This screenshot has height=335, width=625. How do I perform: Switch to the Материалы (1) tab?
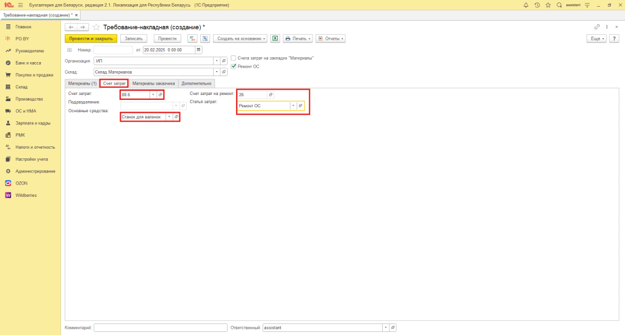point(82,83)
